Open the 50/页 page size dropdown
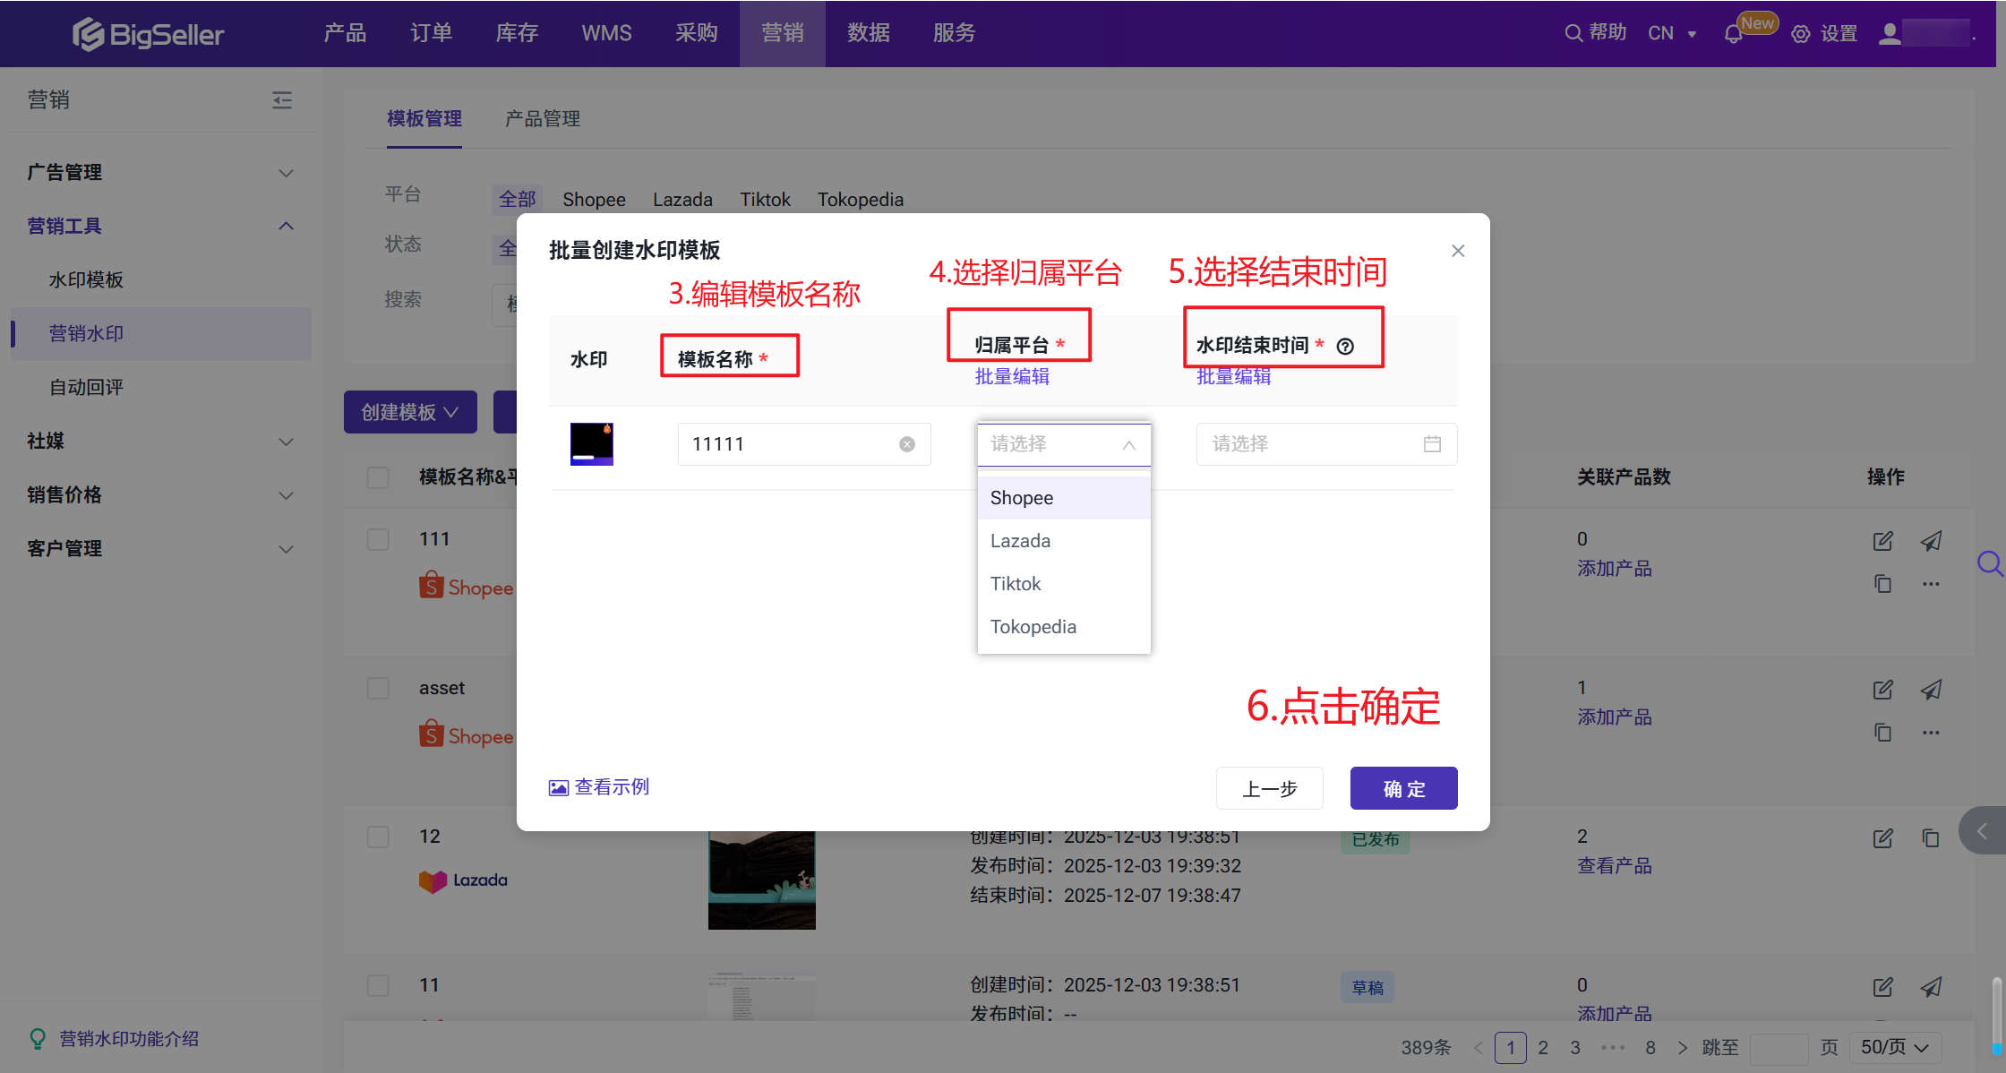 [x=1894, y=1047]
